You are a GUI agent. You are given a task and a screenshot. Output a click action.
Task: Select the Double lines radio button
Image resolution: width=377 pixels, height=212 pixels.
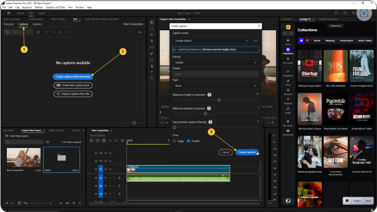(x=188, y=141)
